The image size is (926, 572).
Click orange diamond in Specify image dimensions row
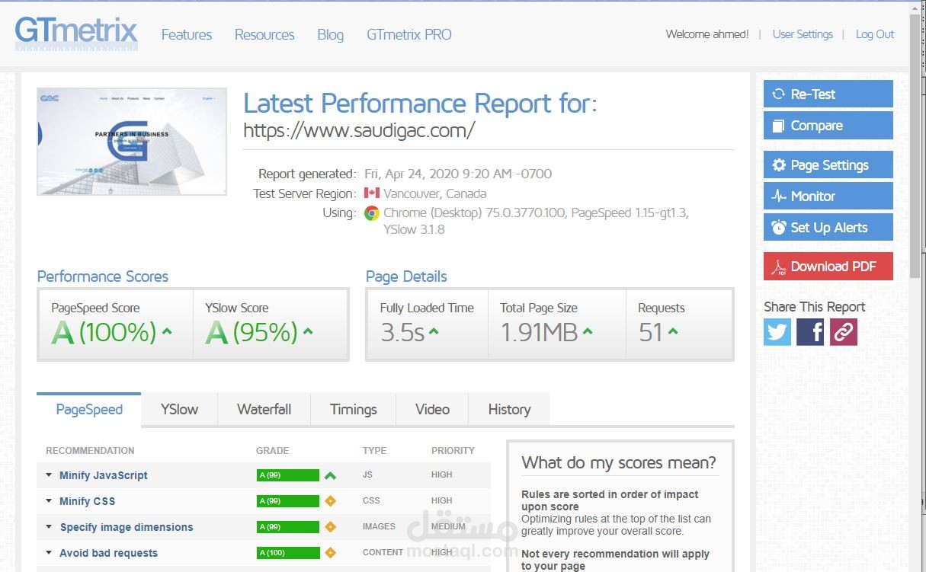coord(330,527)
